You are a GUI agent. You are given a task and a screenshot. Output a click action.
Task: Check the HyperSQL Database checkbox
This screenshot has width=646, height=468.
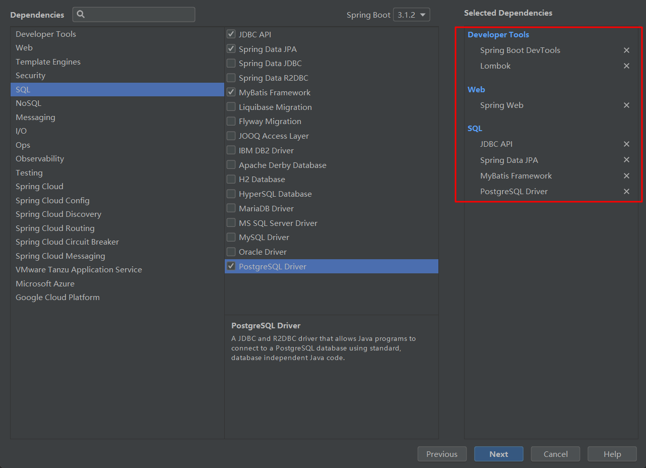pos(231,194)
